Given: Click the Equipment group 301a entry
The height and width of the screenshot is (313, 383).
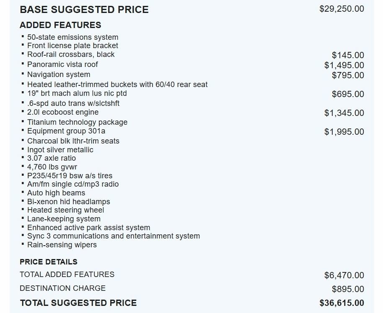Looking at the screenshot, I should [66, 131].
